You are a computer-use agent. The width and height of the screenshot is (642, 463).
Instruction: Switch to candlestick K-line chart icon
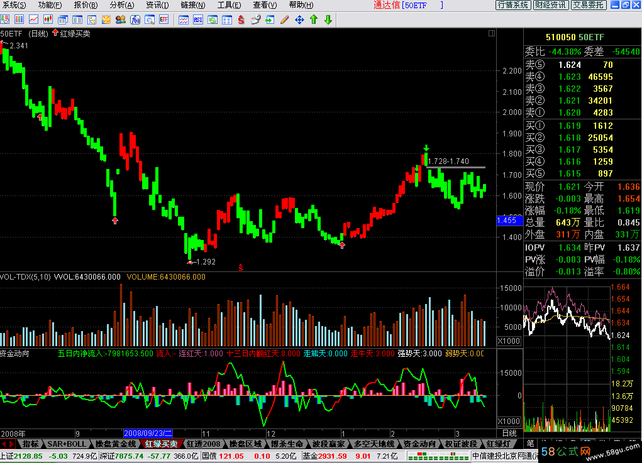point(48,19)
